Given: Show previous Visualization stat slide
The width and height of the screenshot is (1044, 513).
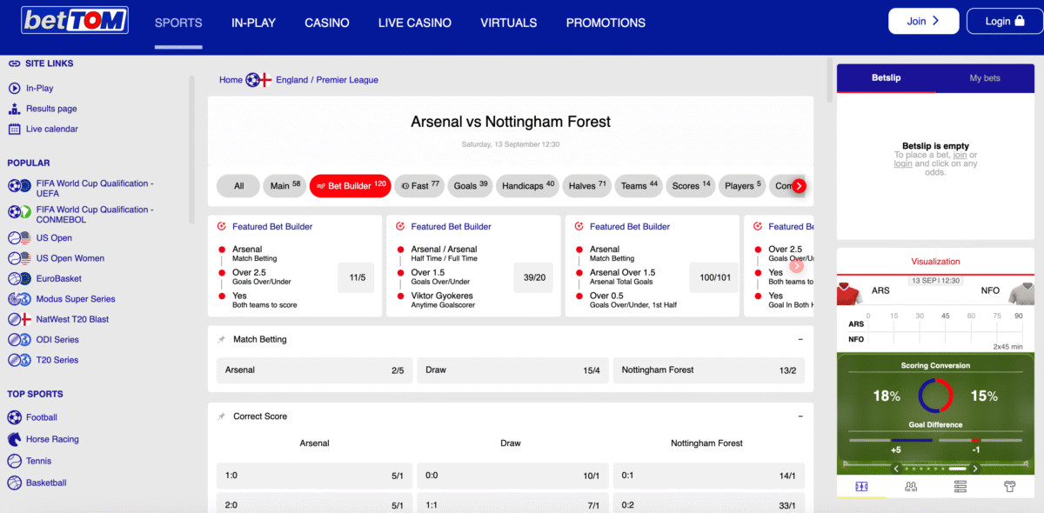Looking at the screenshot, I should [896, 468].
